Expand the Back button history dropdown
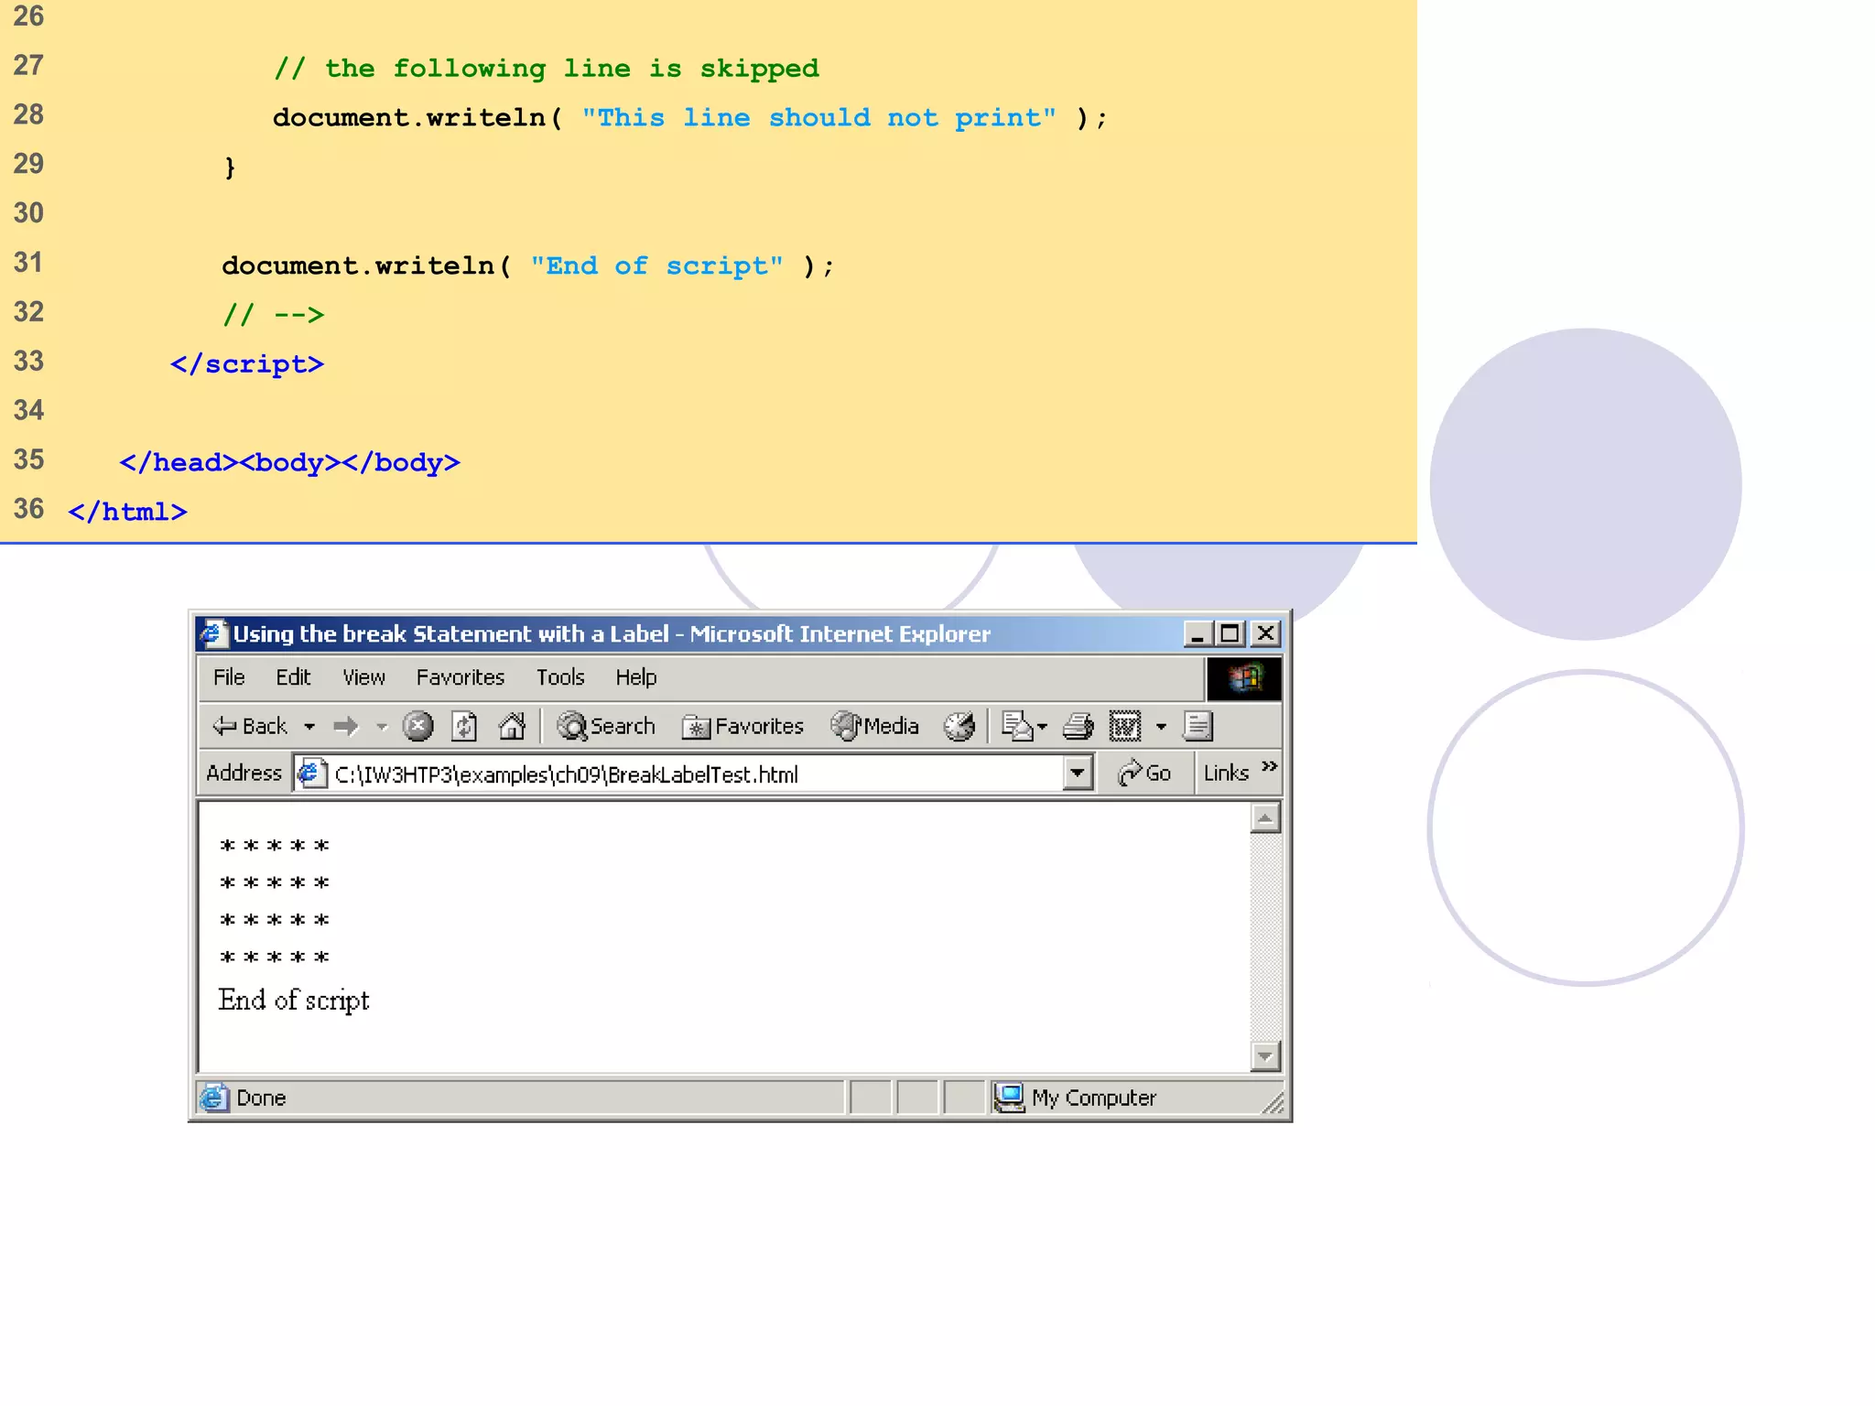Viewport: 1875px width, 1406px height. [x=309, y=727]
